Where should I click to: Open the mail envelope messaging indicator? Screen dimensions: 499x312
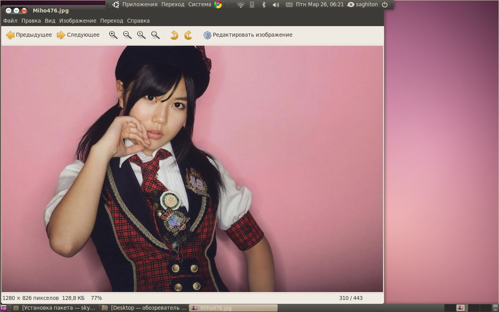(289, 5)
